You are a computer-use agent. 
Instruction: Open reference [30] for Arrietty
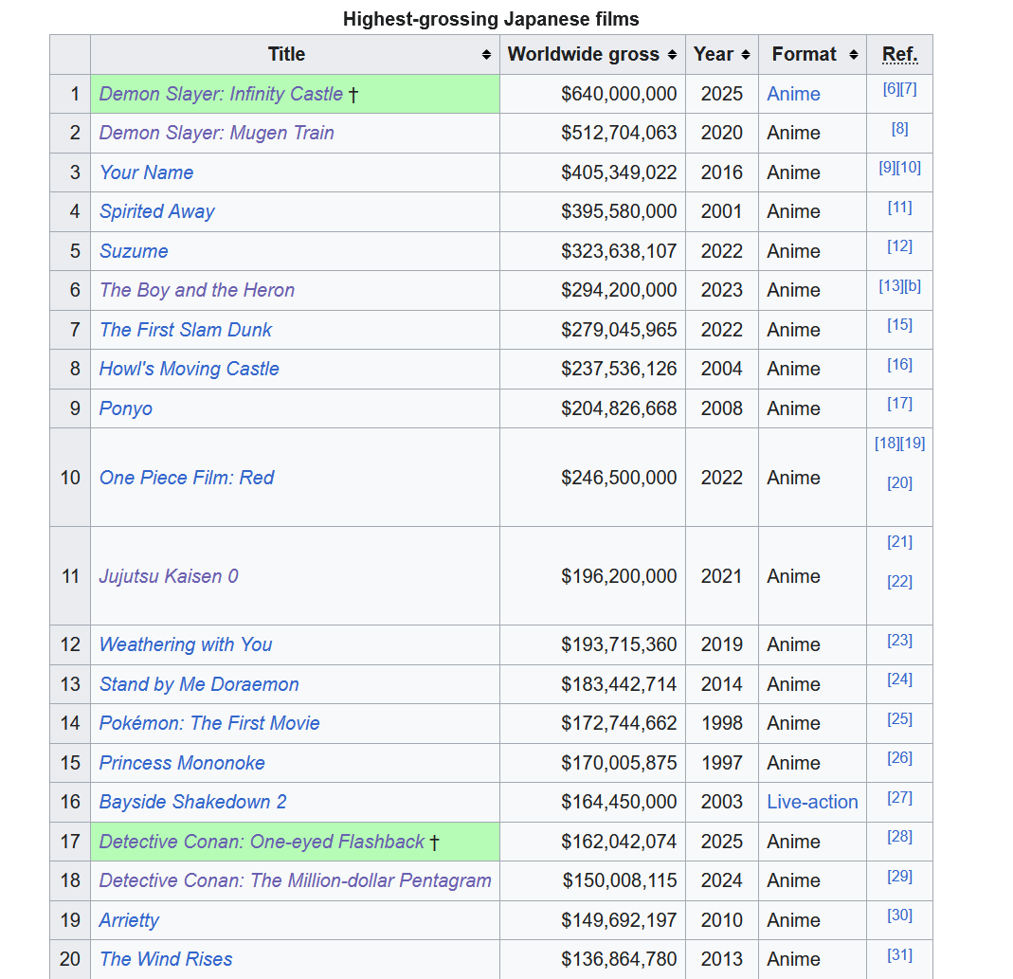pos(900,915)
